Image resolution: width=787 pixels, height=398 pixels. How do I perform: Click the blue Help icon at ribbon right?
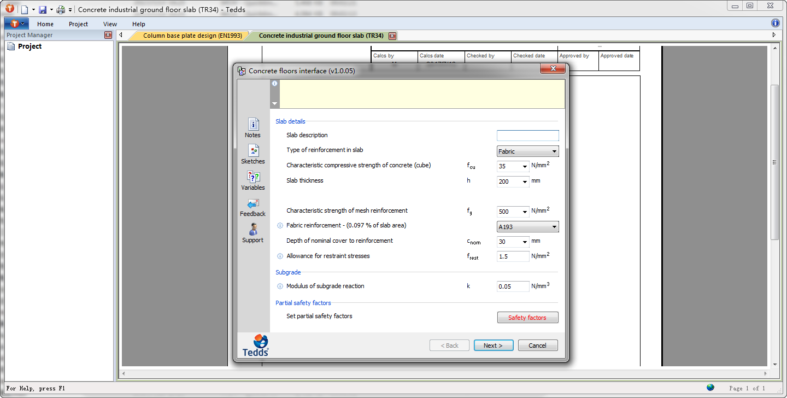(776, 23)
